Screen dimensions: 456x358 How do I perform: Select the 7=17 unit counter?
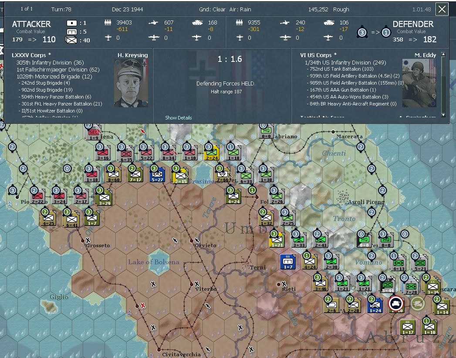point(135,175)
